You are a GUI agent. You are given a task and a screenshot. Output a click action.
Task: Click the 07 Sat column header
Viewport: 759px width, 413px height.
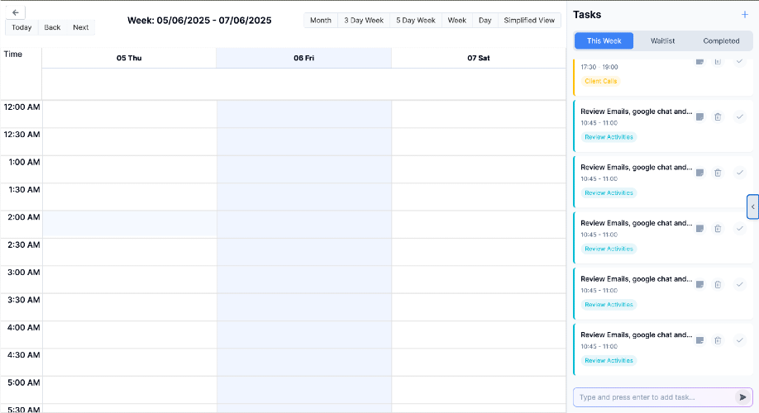click(479, 58)
